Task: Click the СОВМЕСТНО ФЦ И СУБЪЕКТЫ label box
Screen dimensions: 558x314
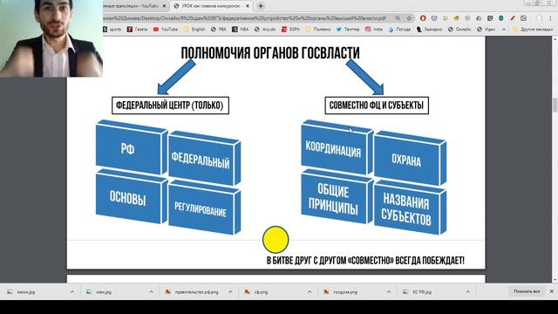Action: coord(377,106)
